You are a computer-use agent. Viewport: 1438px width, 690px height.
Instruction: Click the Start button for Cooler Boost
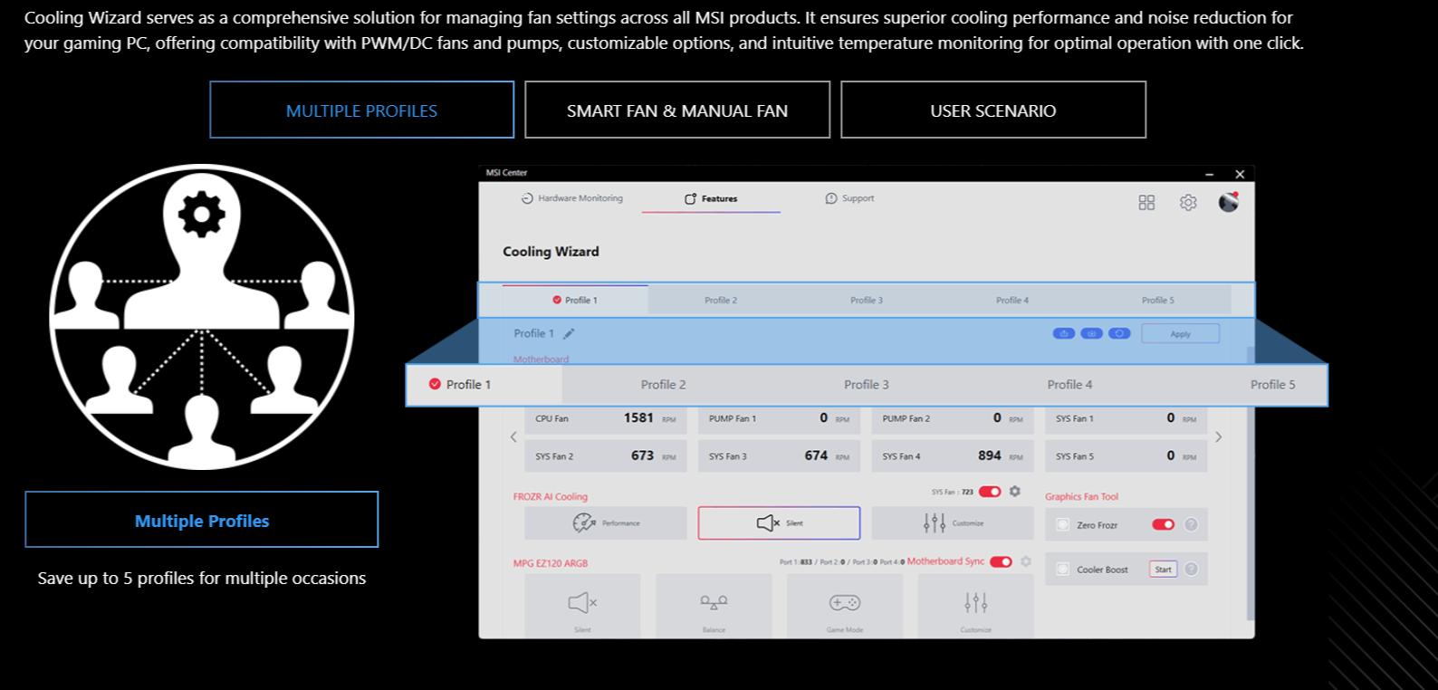pyautogui.click(x=1163, y=570)
